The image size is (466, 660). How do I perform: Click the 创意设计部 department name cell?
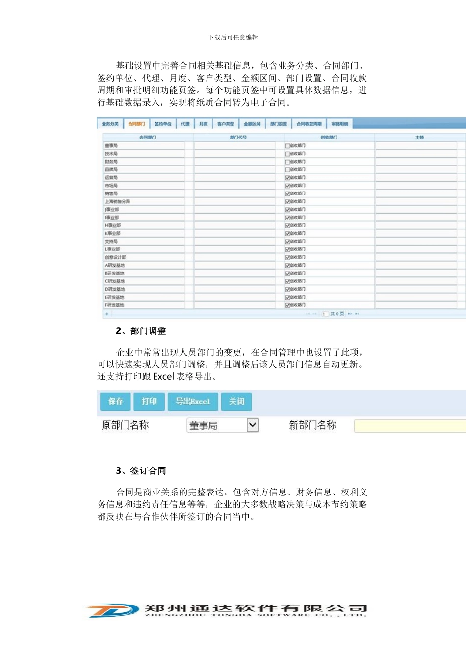click(144, 257)
